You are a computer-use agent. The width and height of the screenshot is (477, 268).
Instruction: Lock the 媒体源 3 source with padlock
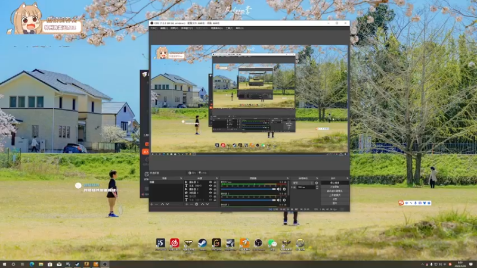click(215, 182)
